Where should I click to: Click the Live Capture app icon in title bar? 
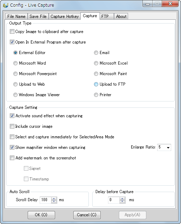6,5
